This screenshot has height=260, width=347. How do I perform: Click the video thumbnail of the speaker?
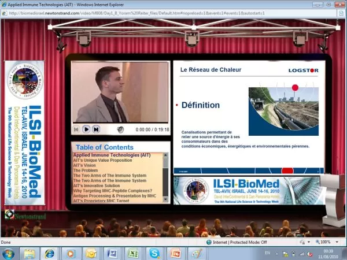click(x=120, y=92)
